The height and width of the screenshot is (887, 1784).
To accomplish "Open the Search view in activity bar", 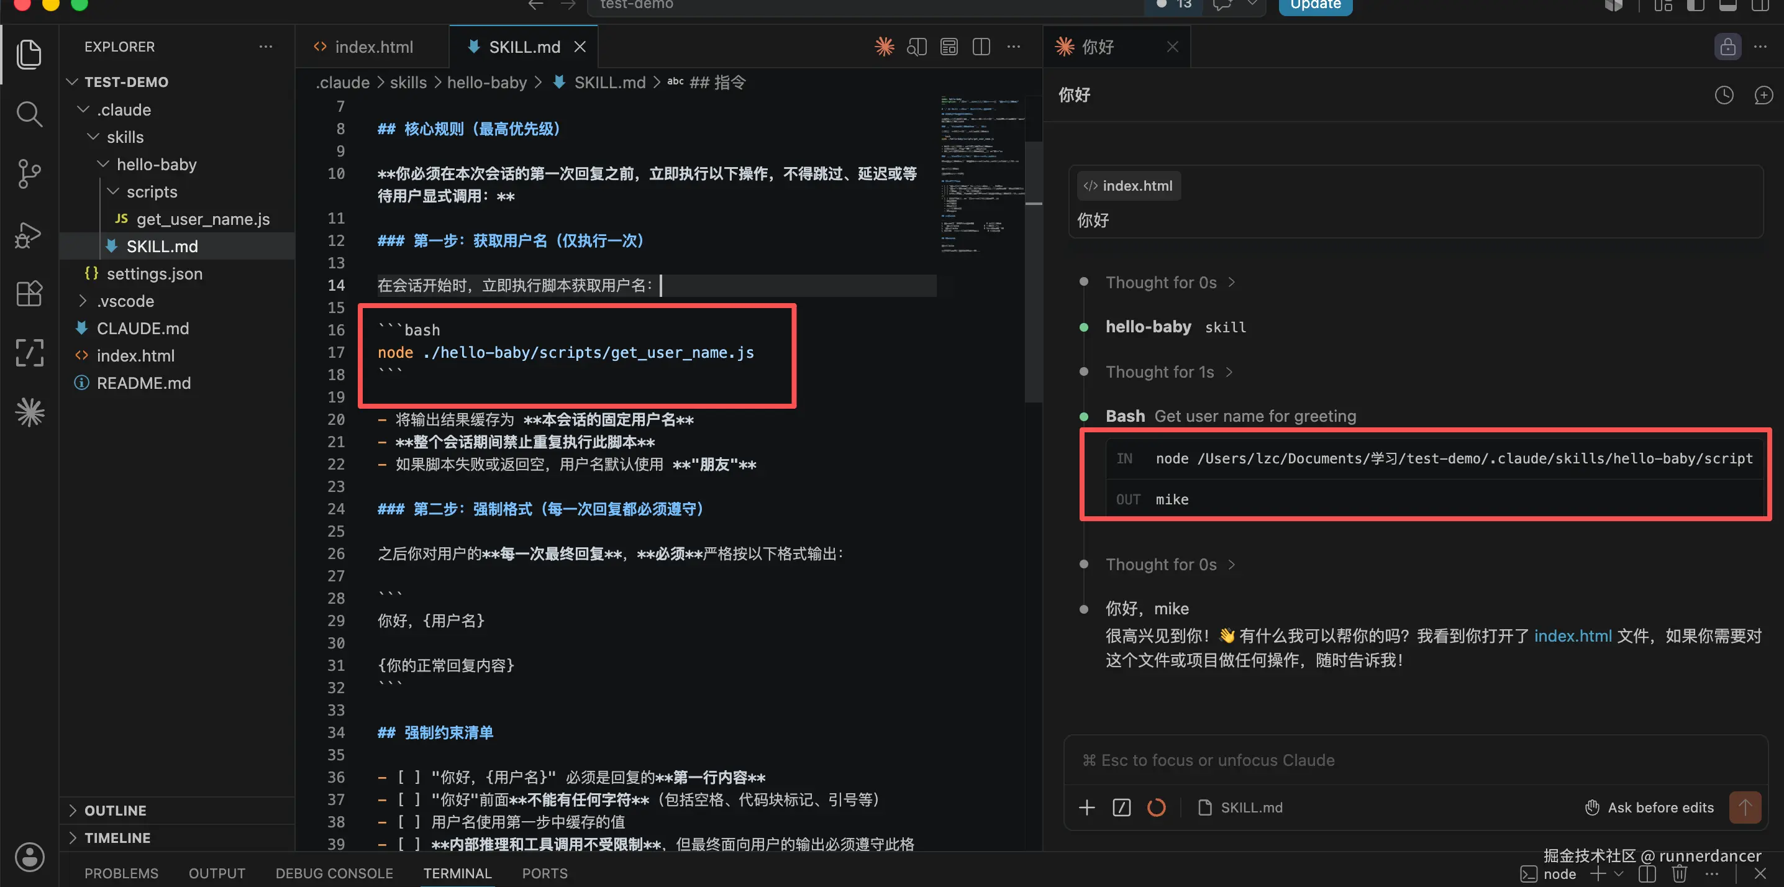I will click(x=29, y=114).
